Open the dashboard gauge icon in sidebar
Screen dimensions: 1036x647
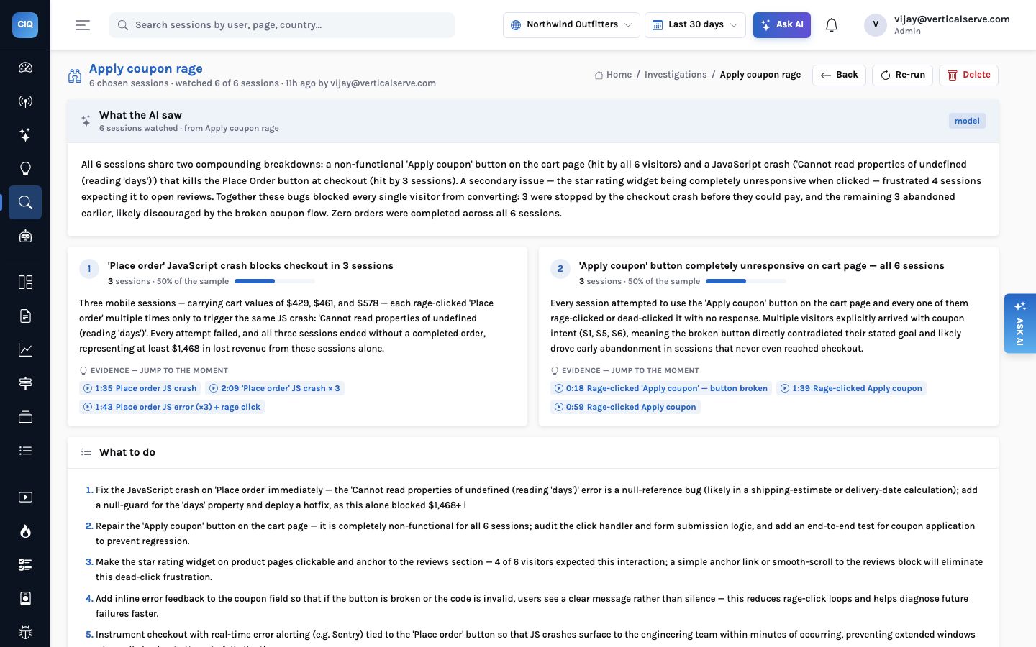[x=25, y=68]
